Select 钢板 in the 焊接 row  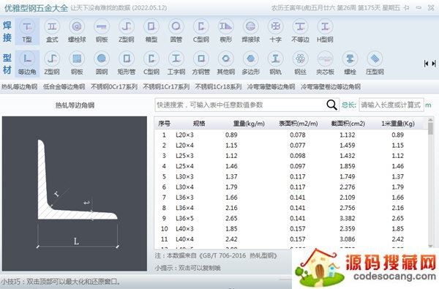(x=102, y=31)
